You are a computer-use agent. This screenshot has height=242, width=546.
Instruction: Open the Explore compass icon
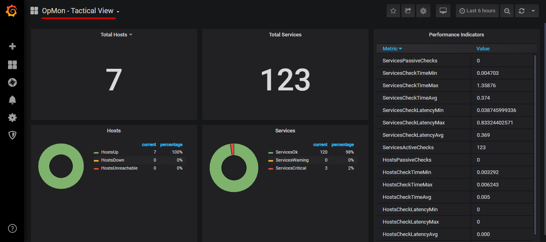pos(12,82)
